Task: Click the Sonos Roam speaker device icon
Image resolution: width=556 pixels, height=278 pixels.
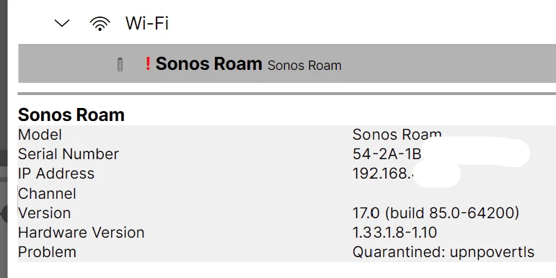Action: (120, 64)
